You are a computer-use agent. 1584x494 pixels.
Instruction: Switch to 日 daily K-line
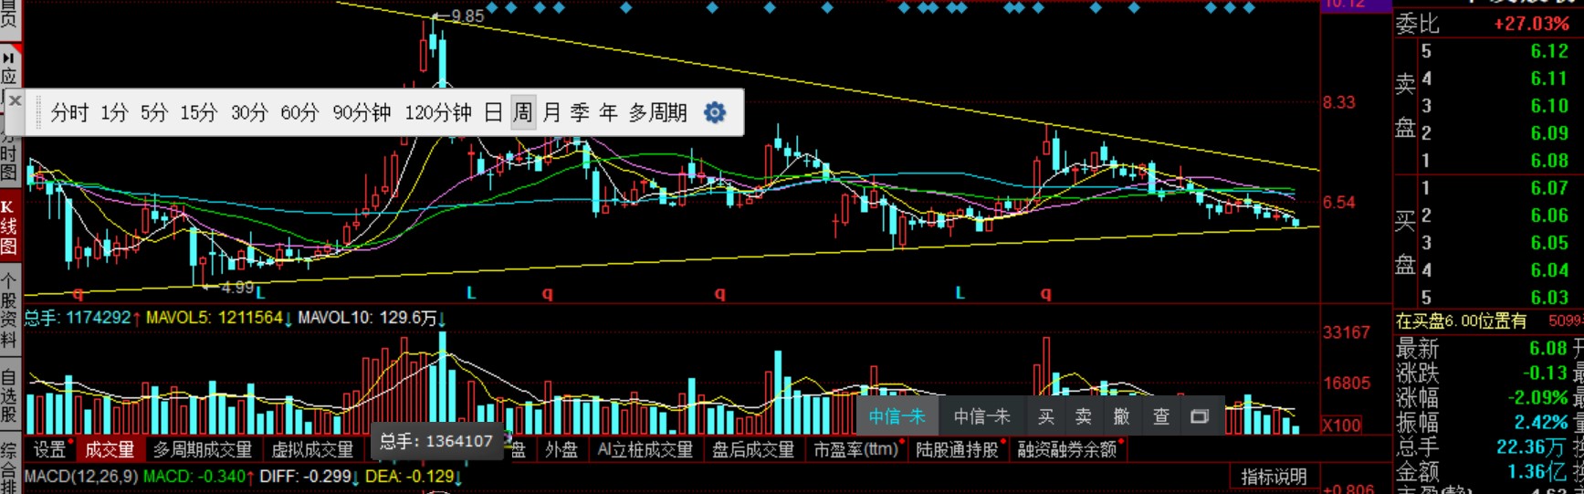point(493,113)
